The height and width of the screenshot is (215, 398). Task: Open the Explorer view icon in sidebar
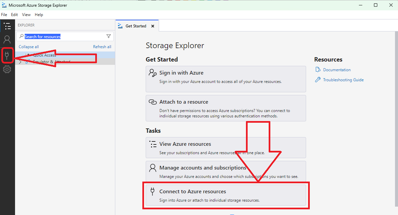(x=7, y=26)
